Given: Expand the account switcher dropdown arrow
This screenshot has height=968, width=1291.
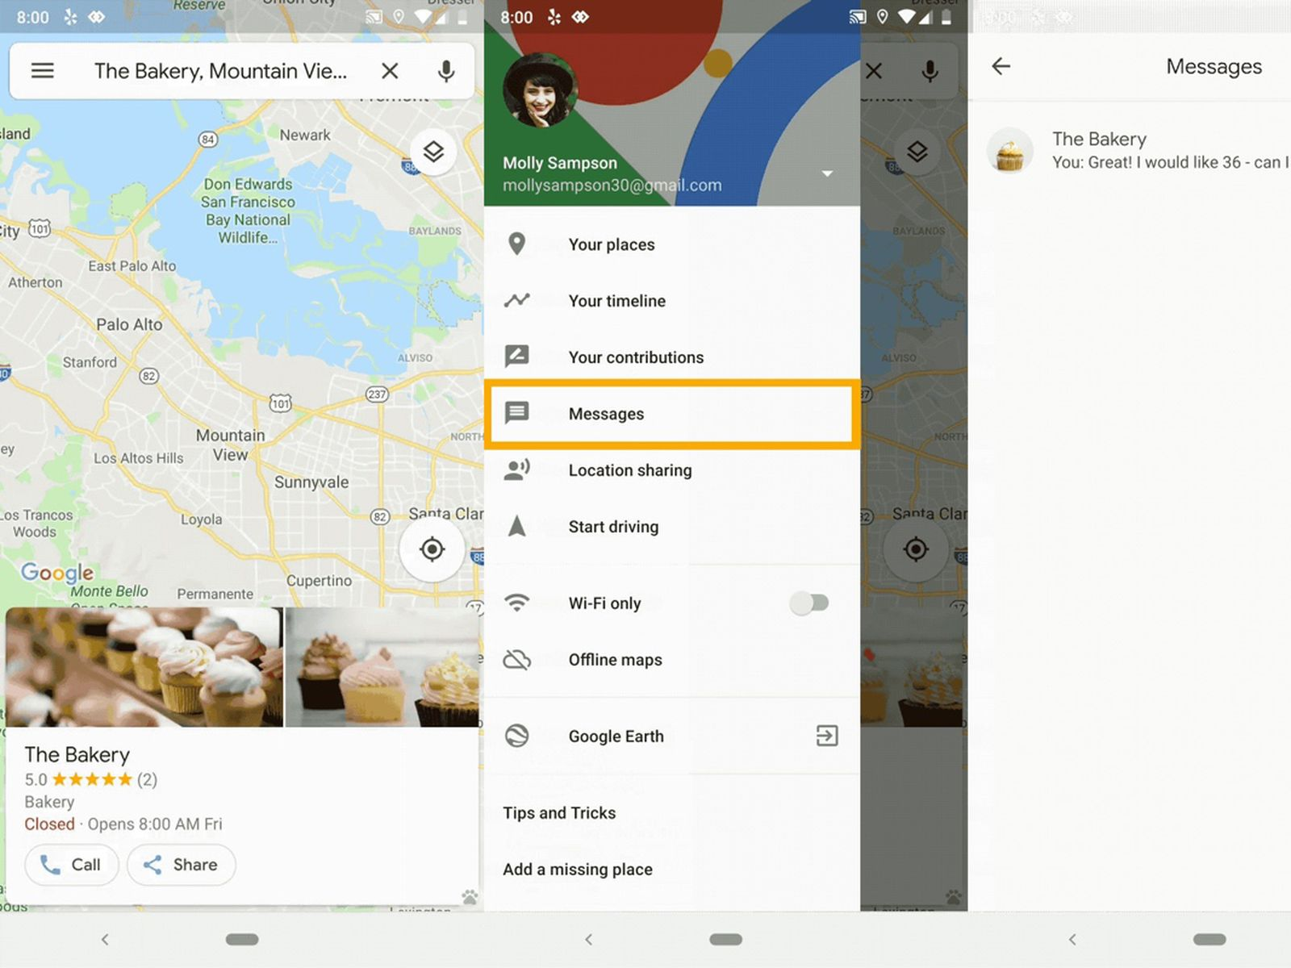Looking at the screenshot, I should pyautogui.click(x=826, y=173).
